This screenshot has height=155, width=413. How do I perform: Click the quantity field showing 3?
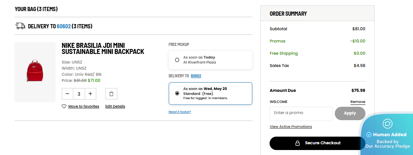pyautogui.click(x=79, y=94)
